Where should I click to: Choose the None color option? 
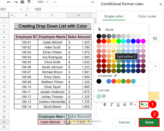[109, 29]
